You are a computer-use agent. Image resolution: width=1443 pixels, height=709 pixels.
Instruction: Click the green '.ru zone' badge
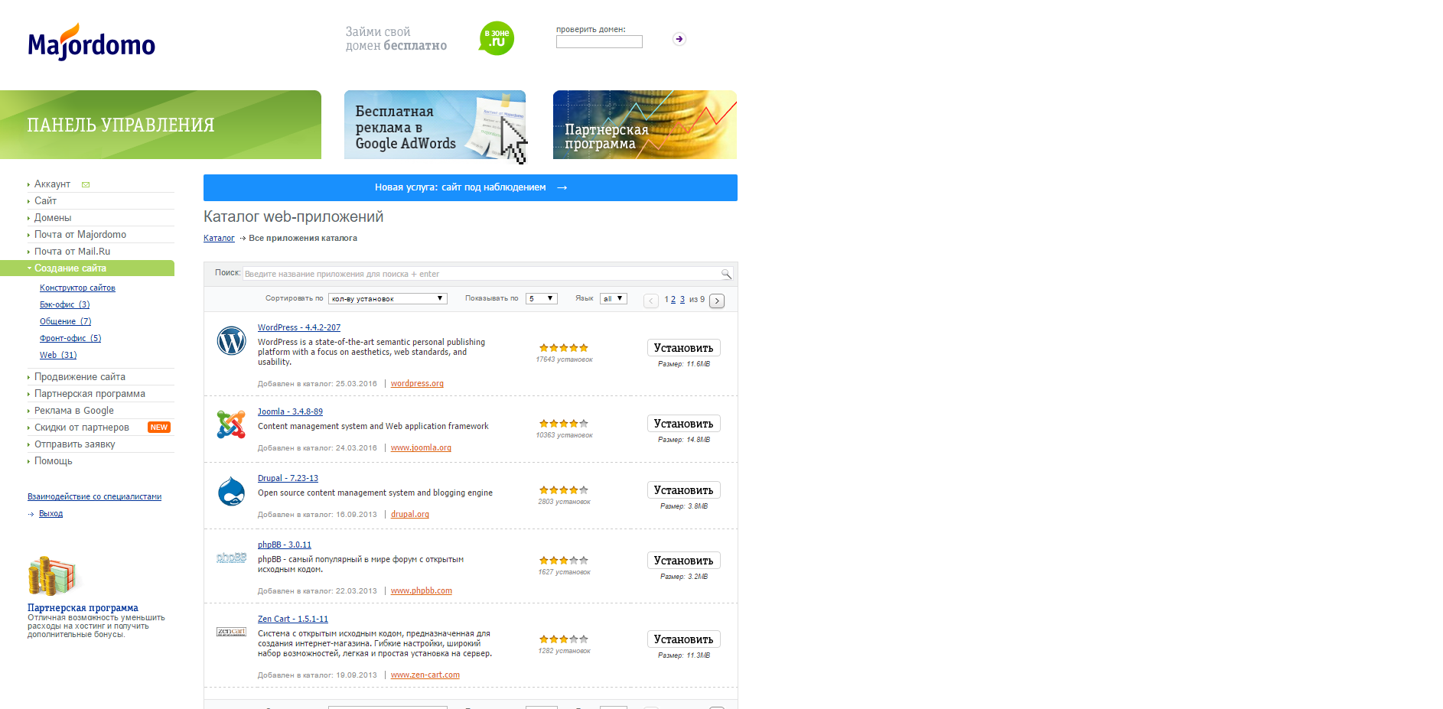pos(497,38)
